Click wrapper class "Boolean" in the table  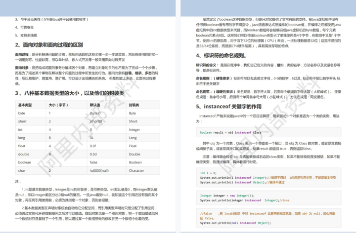click(135, 162)
